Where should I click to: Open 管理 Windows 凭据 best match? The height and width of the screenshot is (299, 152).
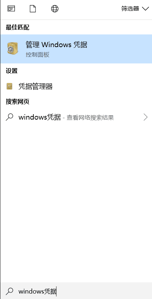click(76, 49)
